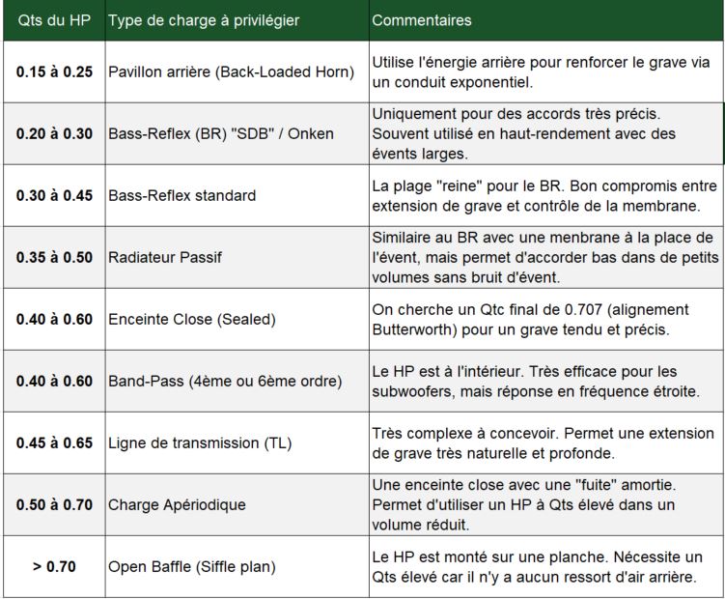Click the "Qts du HP" column header
The image size is (725, 599).
pyautogui.click(x=54, y=20)
